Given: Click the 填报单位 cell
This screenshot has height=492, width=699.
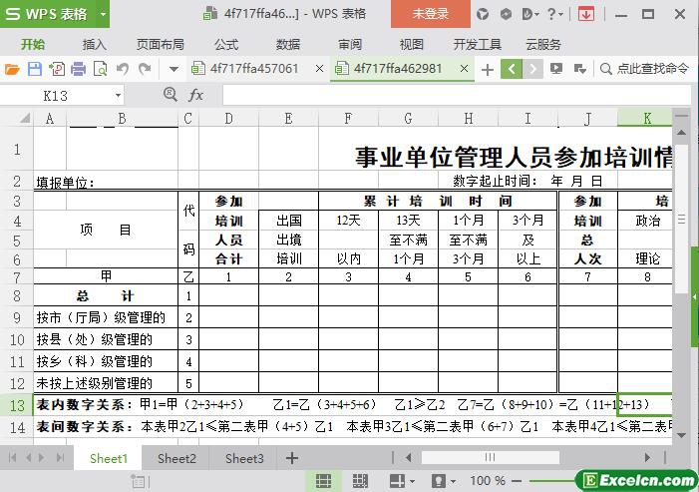Looking at the screenshot, I should tap(65, 183).
